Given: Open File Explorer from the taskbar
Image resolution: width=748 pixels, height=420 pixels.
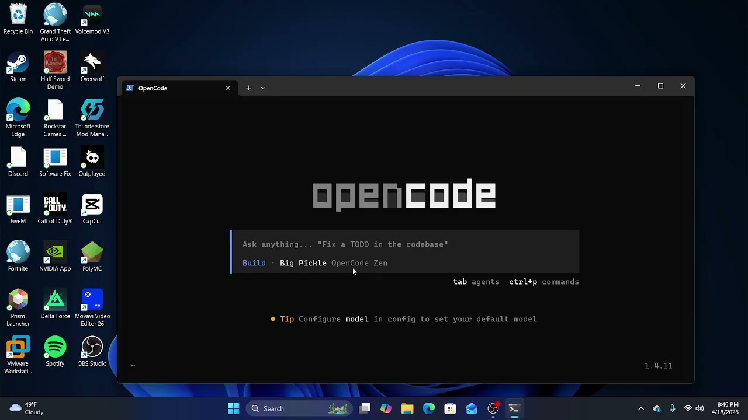Looking at the screenshot, I should [x=407, y=408].
